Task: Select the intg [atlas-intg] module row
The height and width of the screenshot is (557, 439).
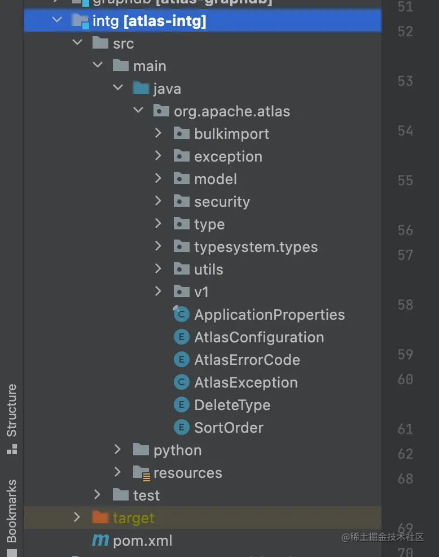Action: [202, 20]
